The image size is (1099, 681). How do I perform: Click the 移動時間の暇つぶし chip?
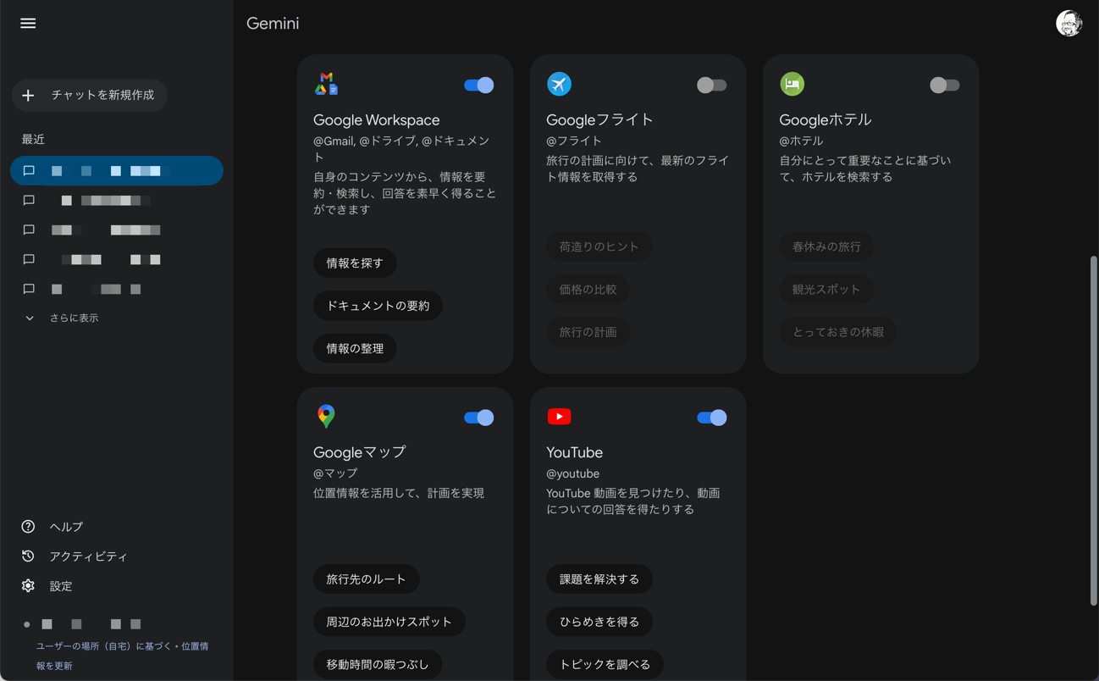[x=378, y=665]
